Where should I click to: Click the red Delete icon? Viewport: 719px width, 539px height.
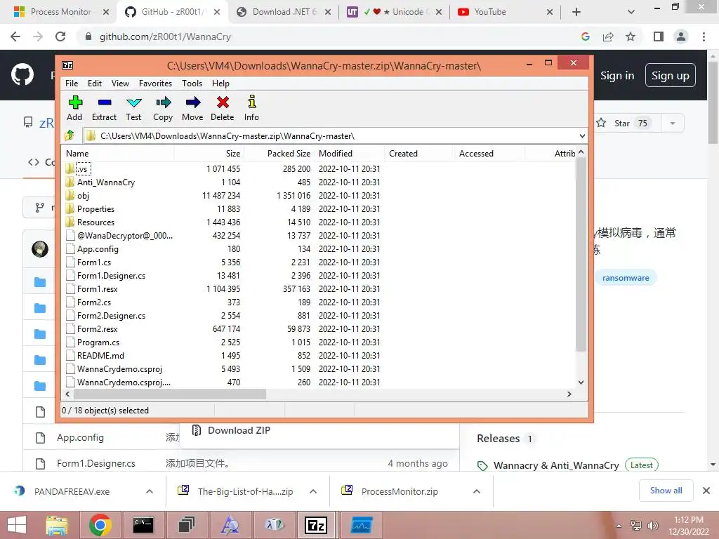tap(223, 108)
